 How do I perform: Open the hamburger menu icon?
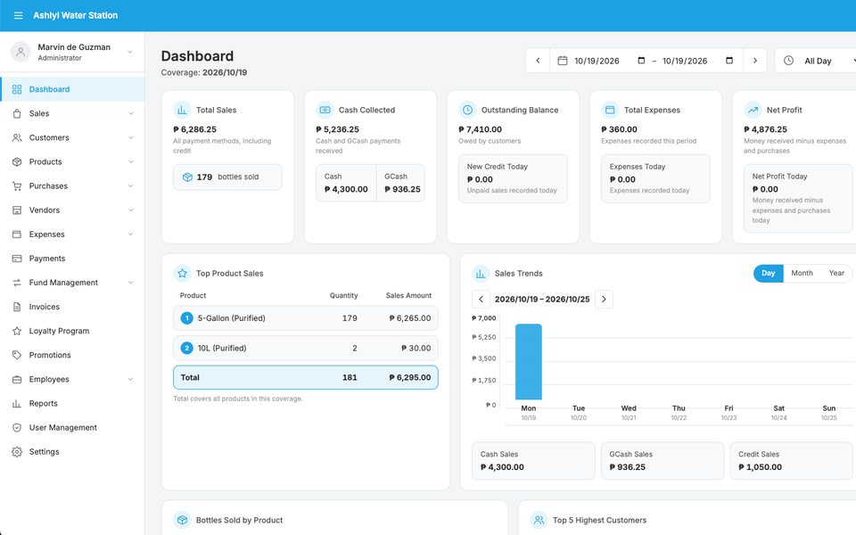tap(18, 15)
